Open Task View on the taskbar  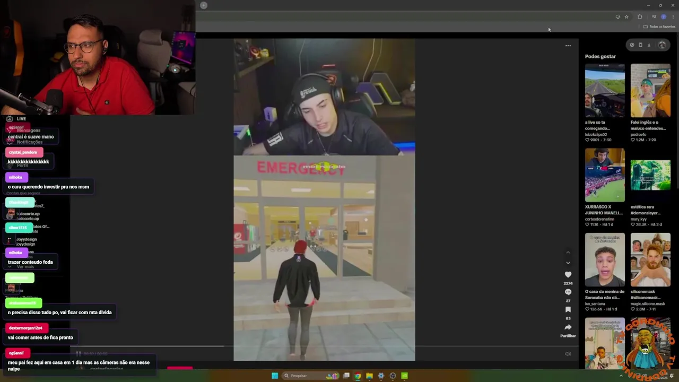coord(346,376)
